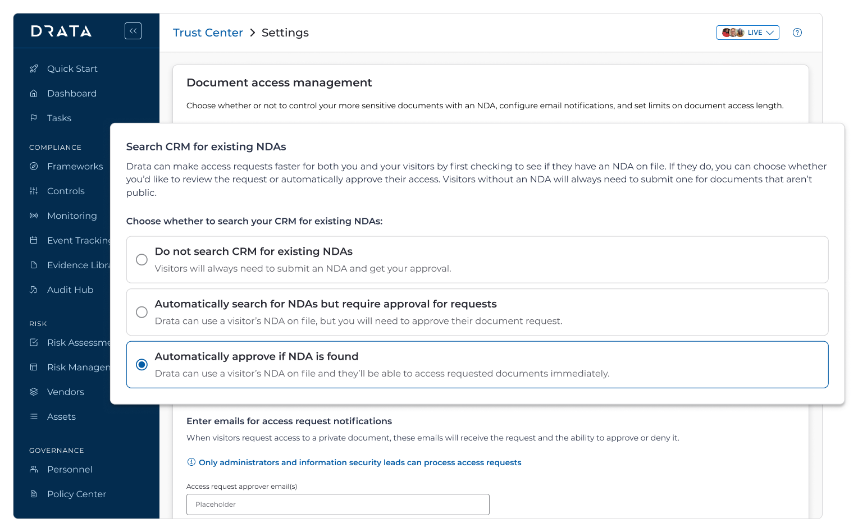Viewport: 858px width, 532px height.
Task: Open the Trust Center breadcrumb link
Action: point(208,33)
